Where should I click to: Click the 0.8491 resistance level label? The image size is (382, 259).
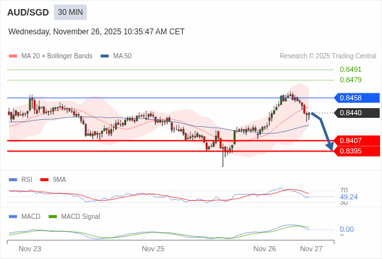point(350,70)
